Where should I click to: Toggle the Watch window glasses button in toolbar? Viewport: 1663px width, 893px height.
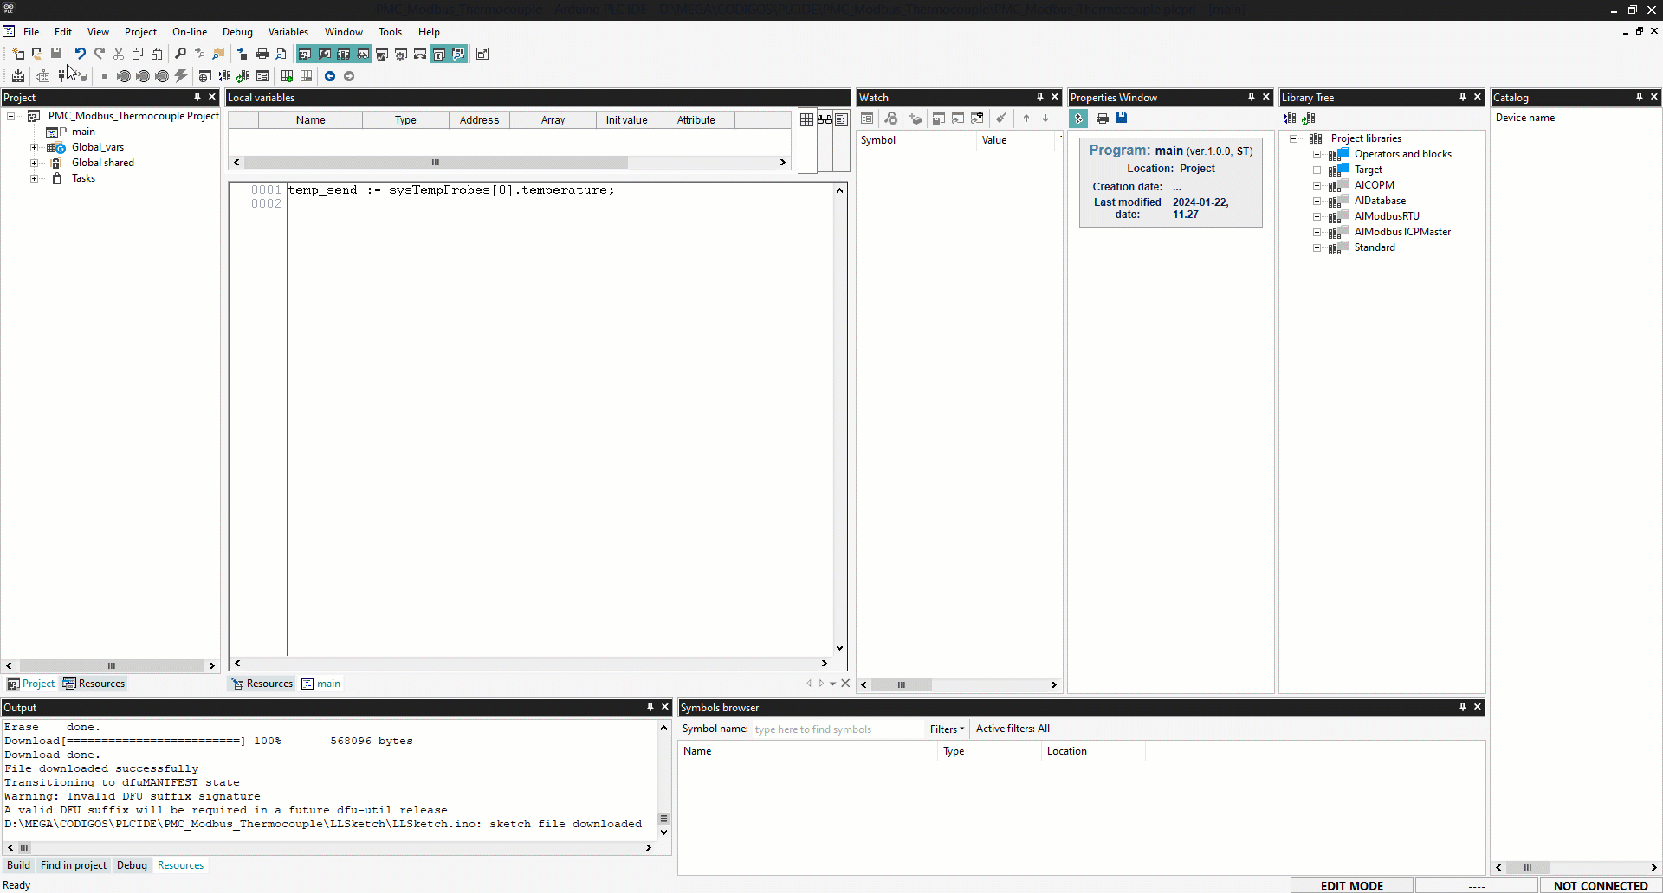[x=363, y=54]
